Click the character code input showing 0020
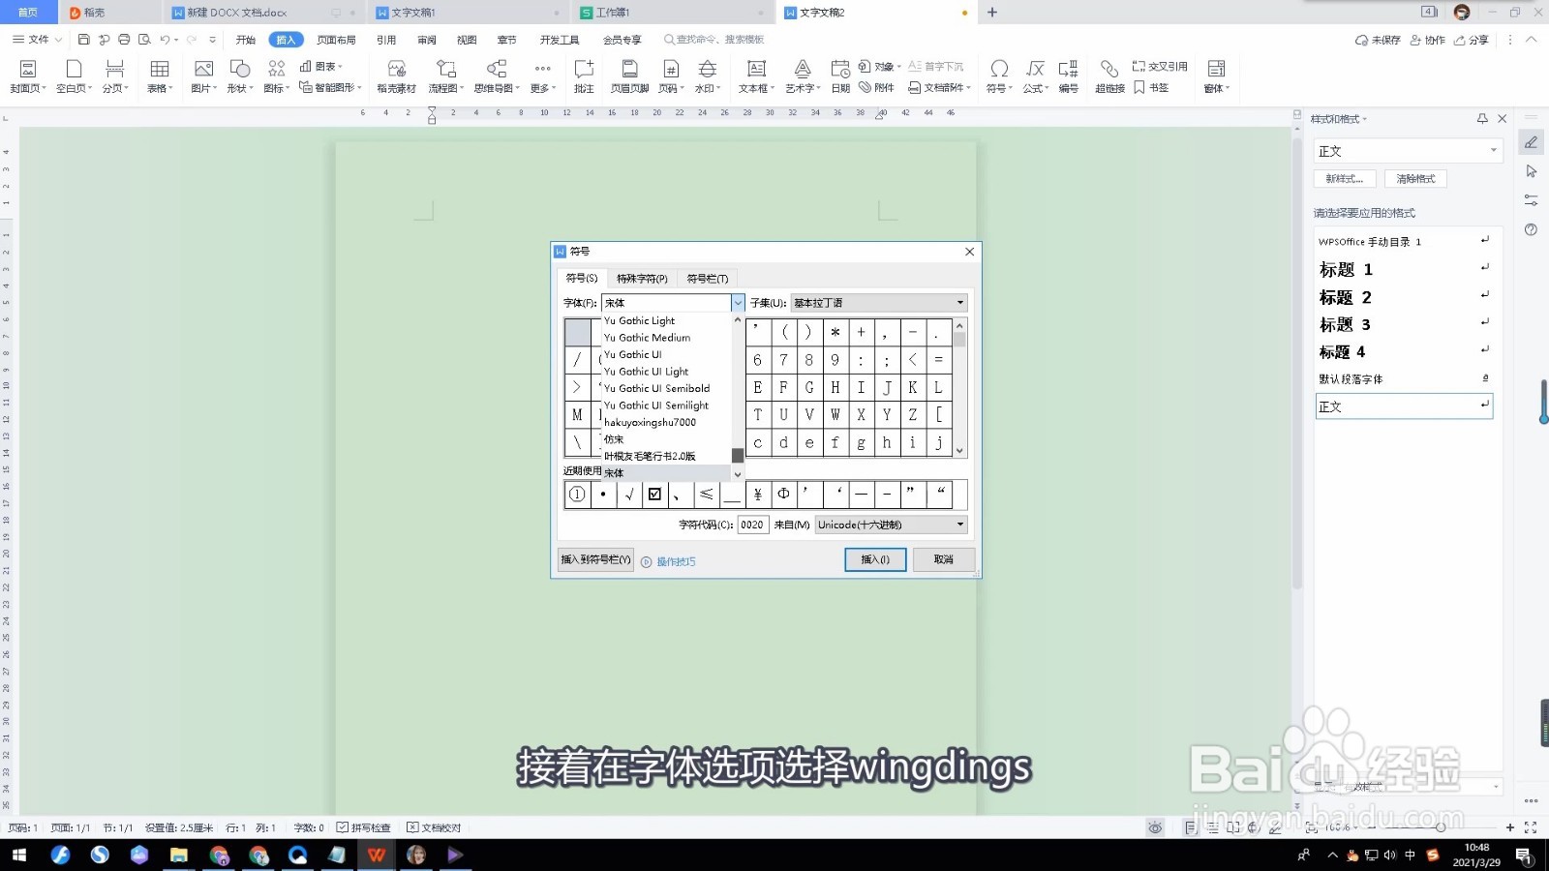Screen dimensions: 1549x871 (x=752, y=525)
